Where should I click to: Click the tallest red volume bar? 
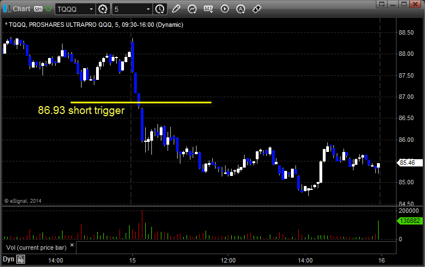pyautogui.click(x=142, y=225)
